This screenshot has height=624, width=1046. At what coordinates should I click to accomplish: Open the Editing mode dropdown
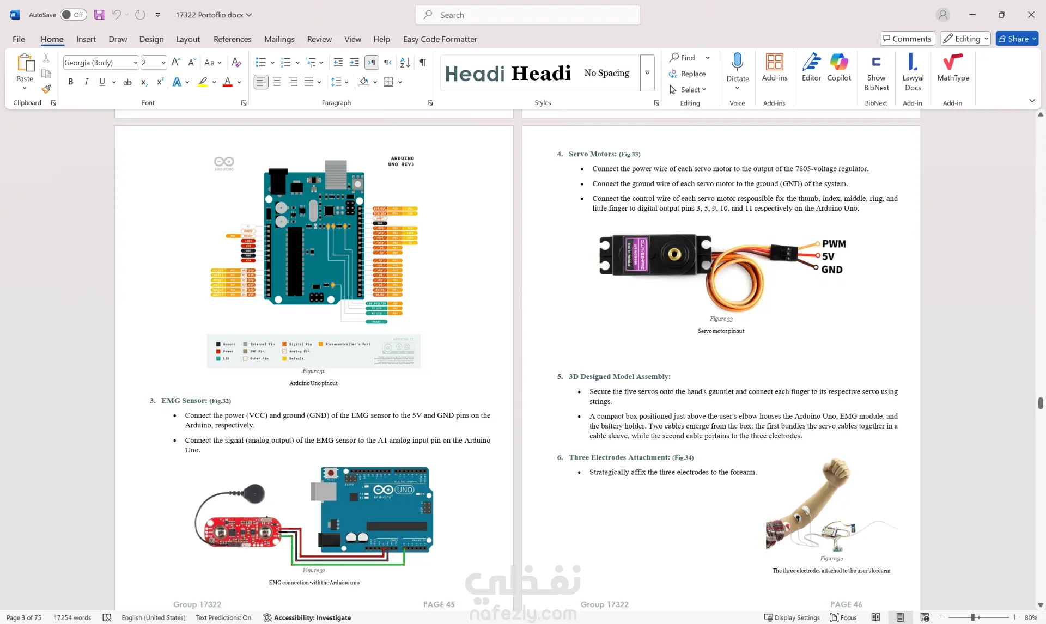(965, 39)
